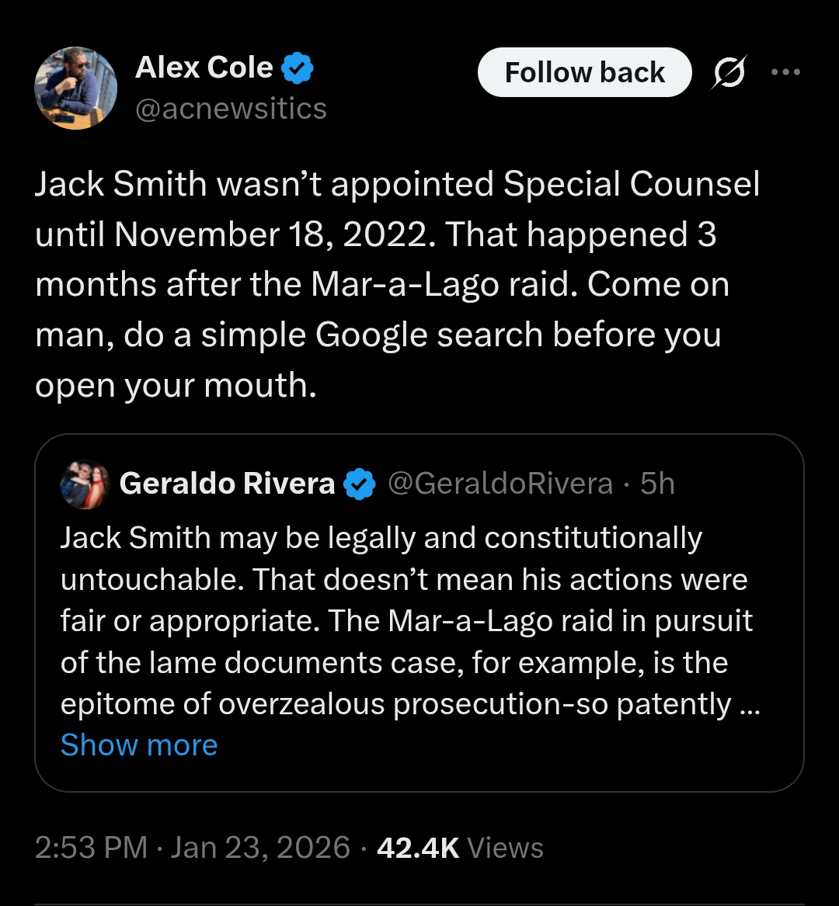The width and height of the screenshot is (839, 906).
Task: Open Alex Cole's profile via display name
Action: tap(204, 68)
